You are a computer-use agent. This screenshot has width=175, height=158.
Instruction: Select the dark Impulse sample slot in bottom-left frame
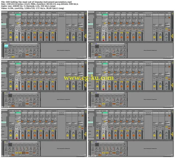tap(10, 145)
